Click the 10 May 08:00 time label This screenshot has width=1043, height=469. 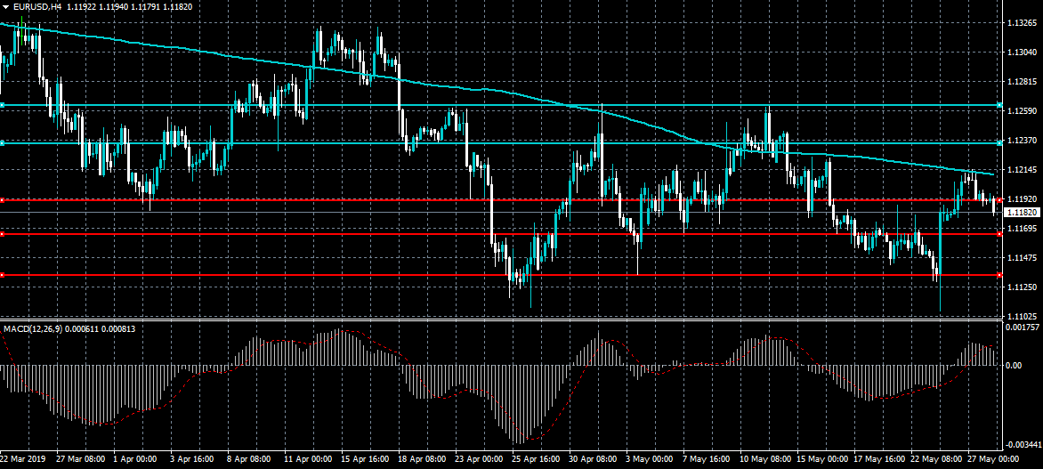764,459
